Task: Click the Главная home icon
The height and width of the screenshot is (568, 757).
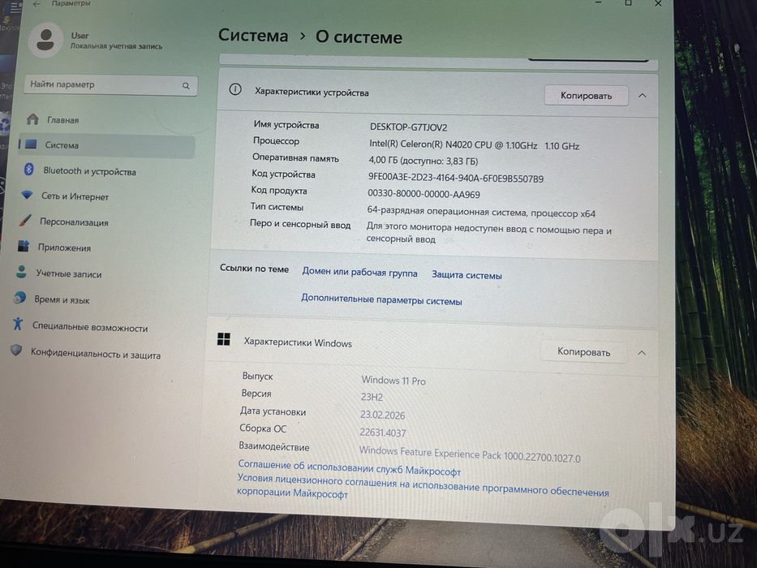Action: [x=32, y=118]
